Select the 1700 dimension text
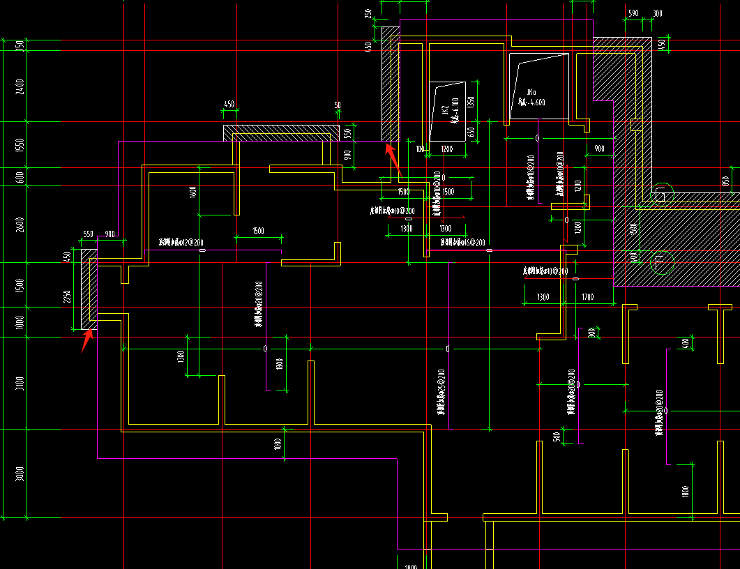Viewport: 740px width, 569px height. point(587,297)
